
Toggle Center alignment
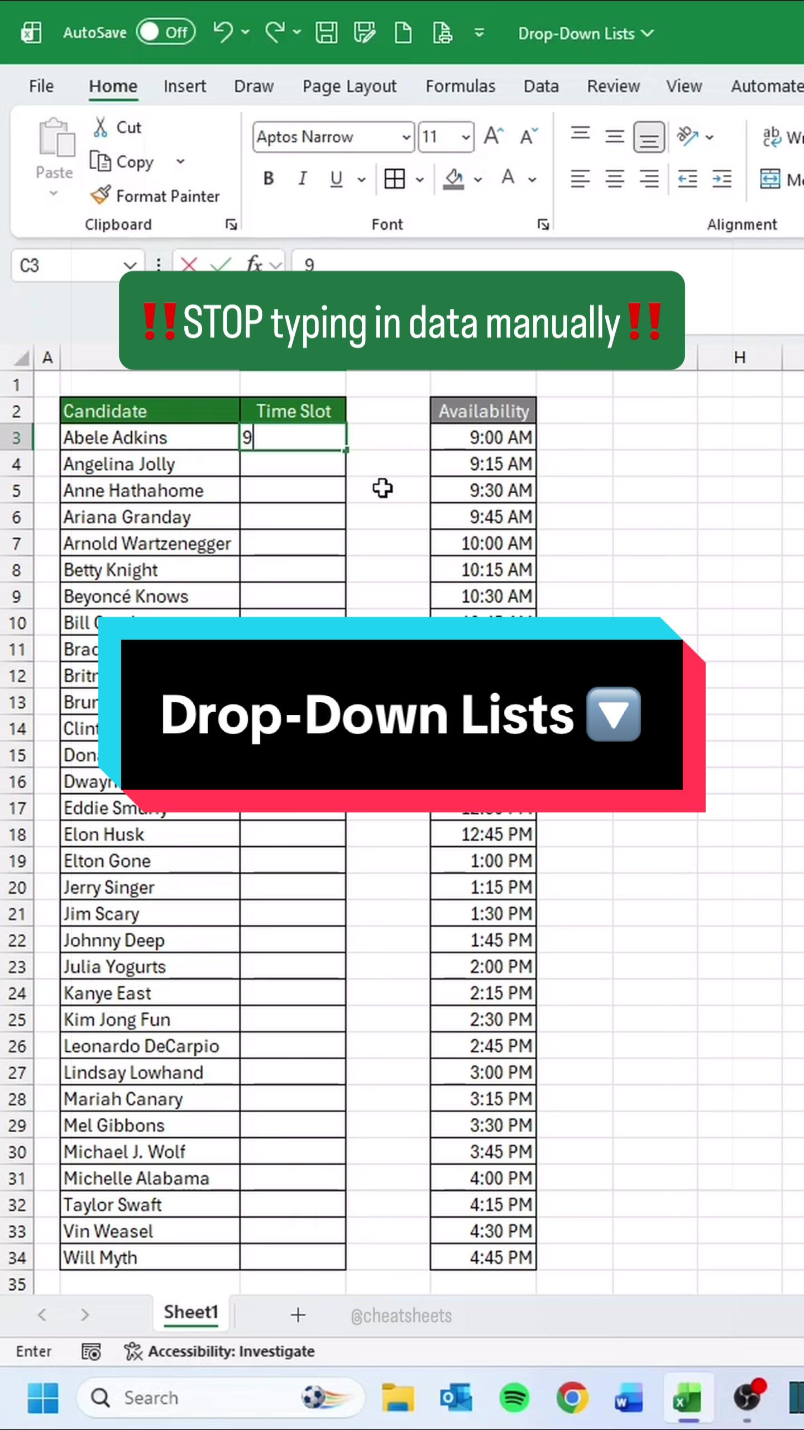point(615,179)
